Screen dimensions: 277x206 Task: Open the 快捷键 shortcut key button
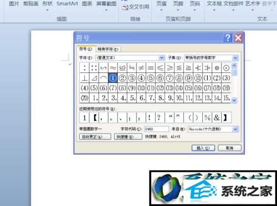128,137
